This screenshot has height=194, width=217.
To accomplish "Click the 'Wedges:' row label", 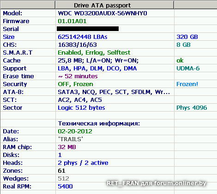I will pos(16,179).
